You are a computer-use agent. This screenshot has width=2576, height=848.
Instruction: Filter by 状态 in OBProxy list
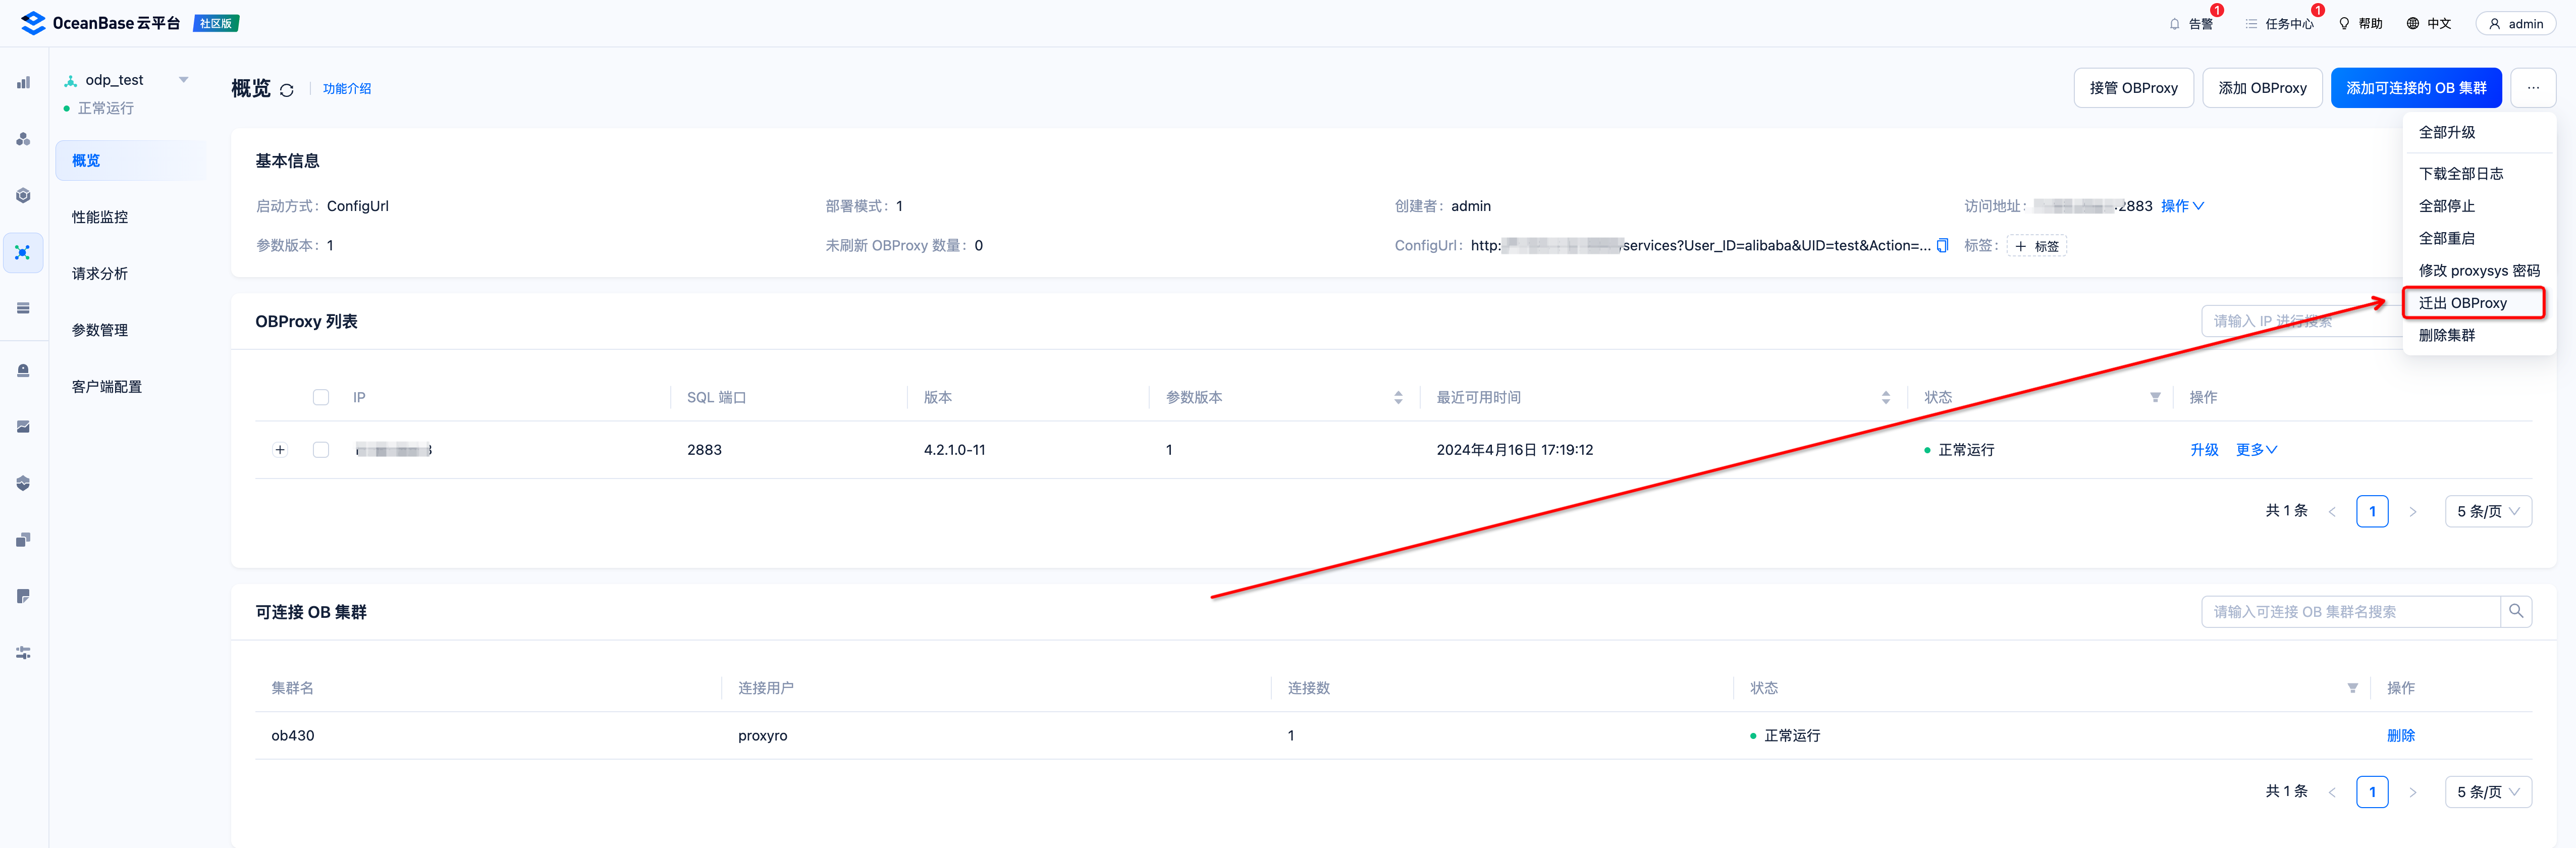pos(2155,398)
